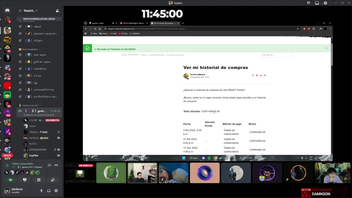Open the chat text channel
This screenshot has width=352, height=198.
(39, 27)
